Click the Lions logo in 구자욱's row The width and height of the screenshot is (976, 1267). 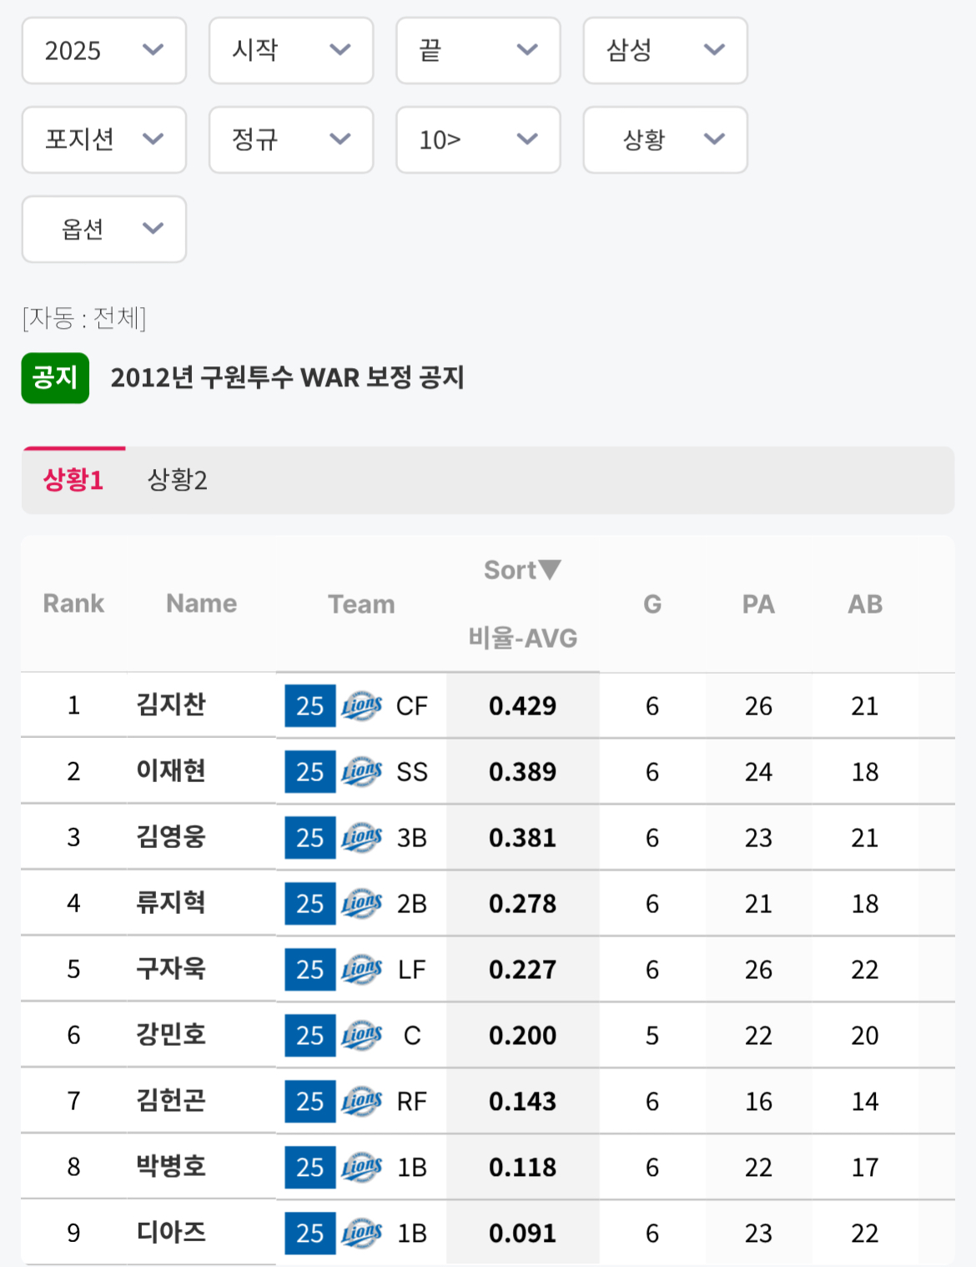click(x=361, y=970)
